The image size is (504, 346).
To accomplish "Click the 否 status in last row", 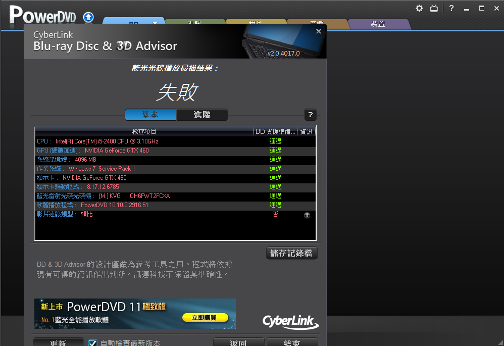I will pos(275,214).
